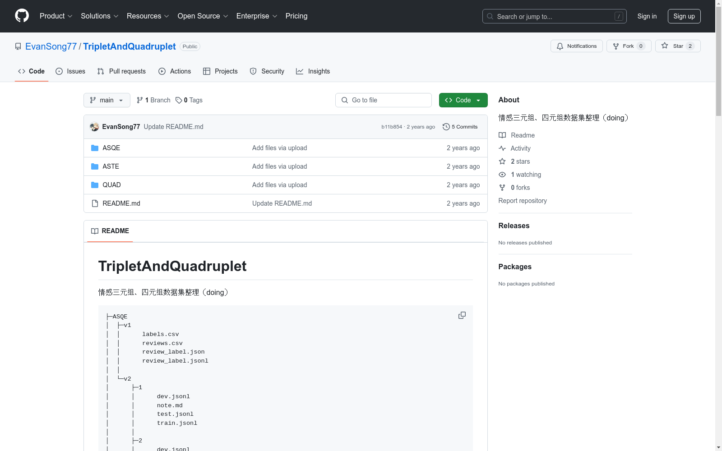Open the QUAD folder

(x=111, y=185)
